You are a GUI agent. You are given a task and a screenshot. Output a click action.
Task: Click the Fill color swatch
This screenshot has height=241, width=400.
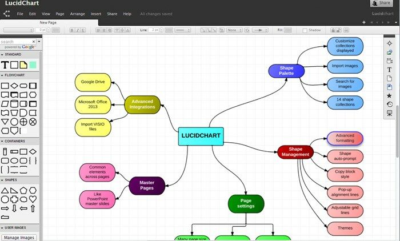click(288, 30)
